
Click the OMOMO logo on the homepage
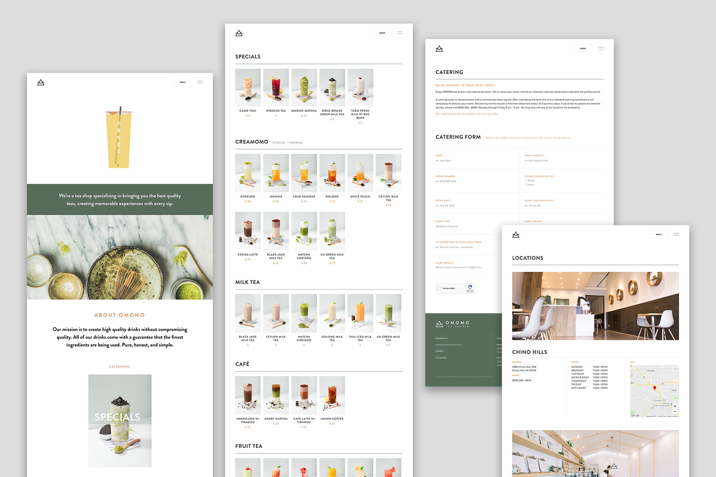coord(41,82)
